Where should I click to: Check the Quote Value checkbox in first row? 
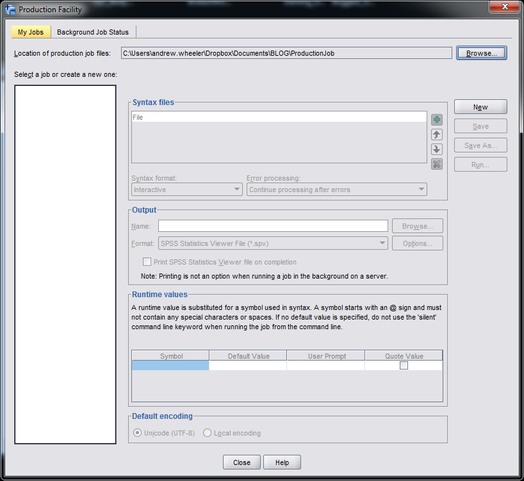(x=404, y=366)
